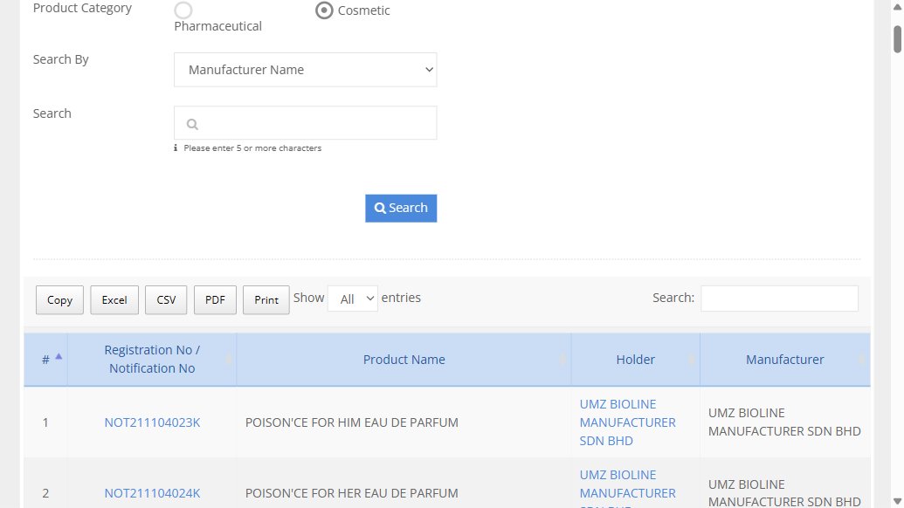Sort by the Holder column
The height and width of the screenshot is (508, 904).
pos(635,360)
